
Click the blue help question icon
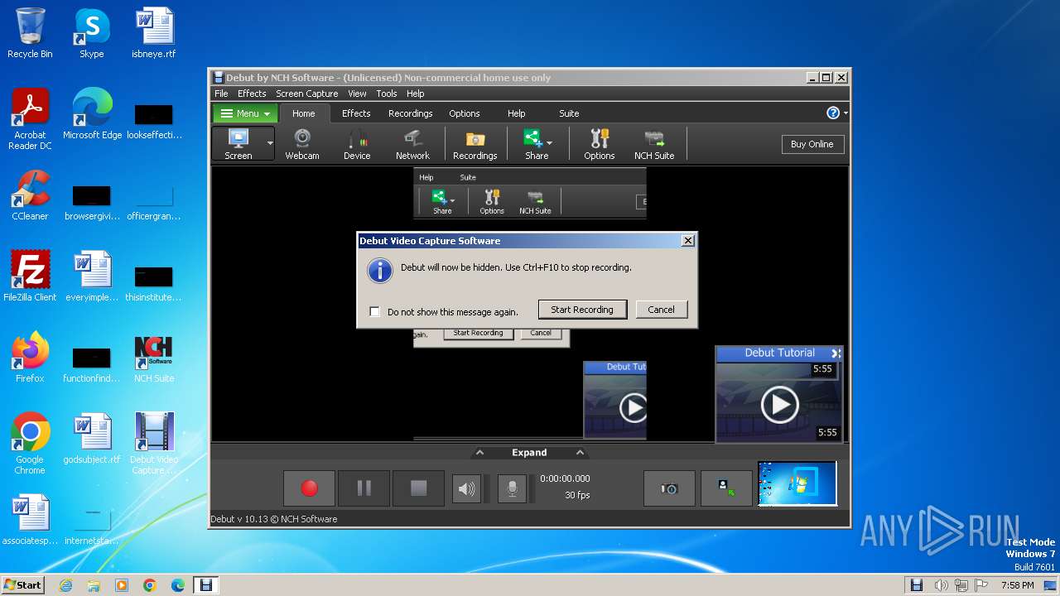pos(833,113)
